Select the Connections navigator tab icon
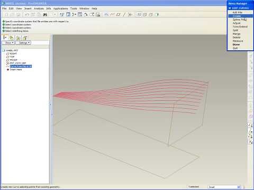The width and height of the screenshot is (254, 190). (x=25, y=37)
